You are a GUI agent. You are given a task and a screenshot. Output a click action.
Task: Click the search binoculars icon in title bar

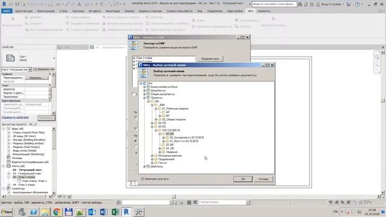(300, 4)
